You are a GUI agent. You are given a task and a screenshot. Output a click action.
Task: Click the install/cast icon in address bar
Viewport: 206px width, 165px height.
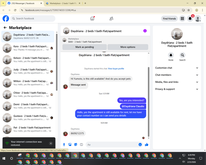pyautogui.click(x=183, y=10)
